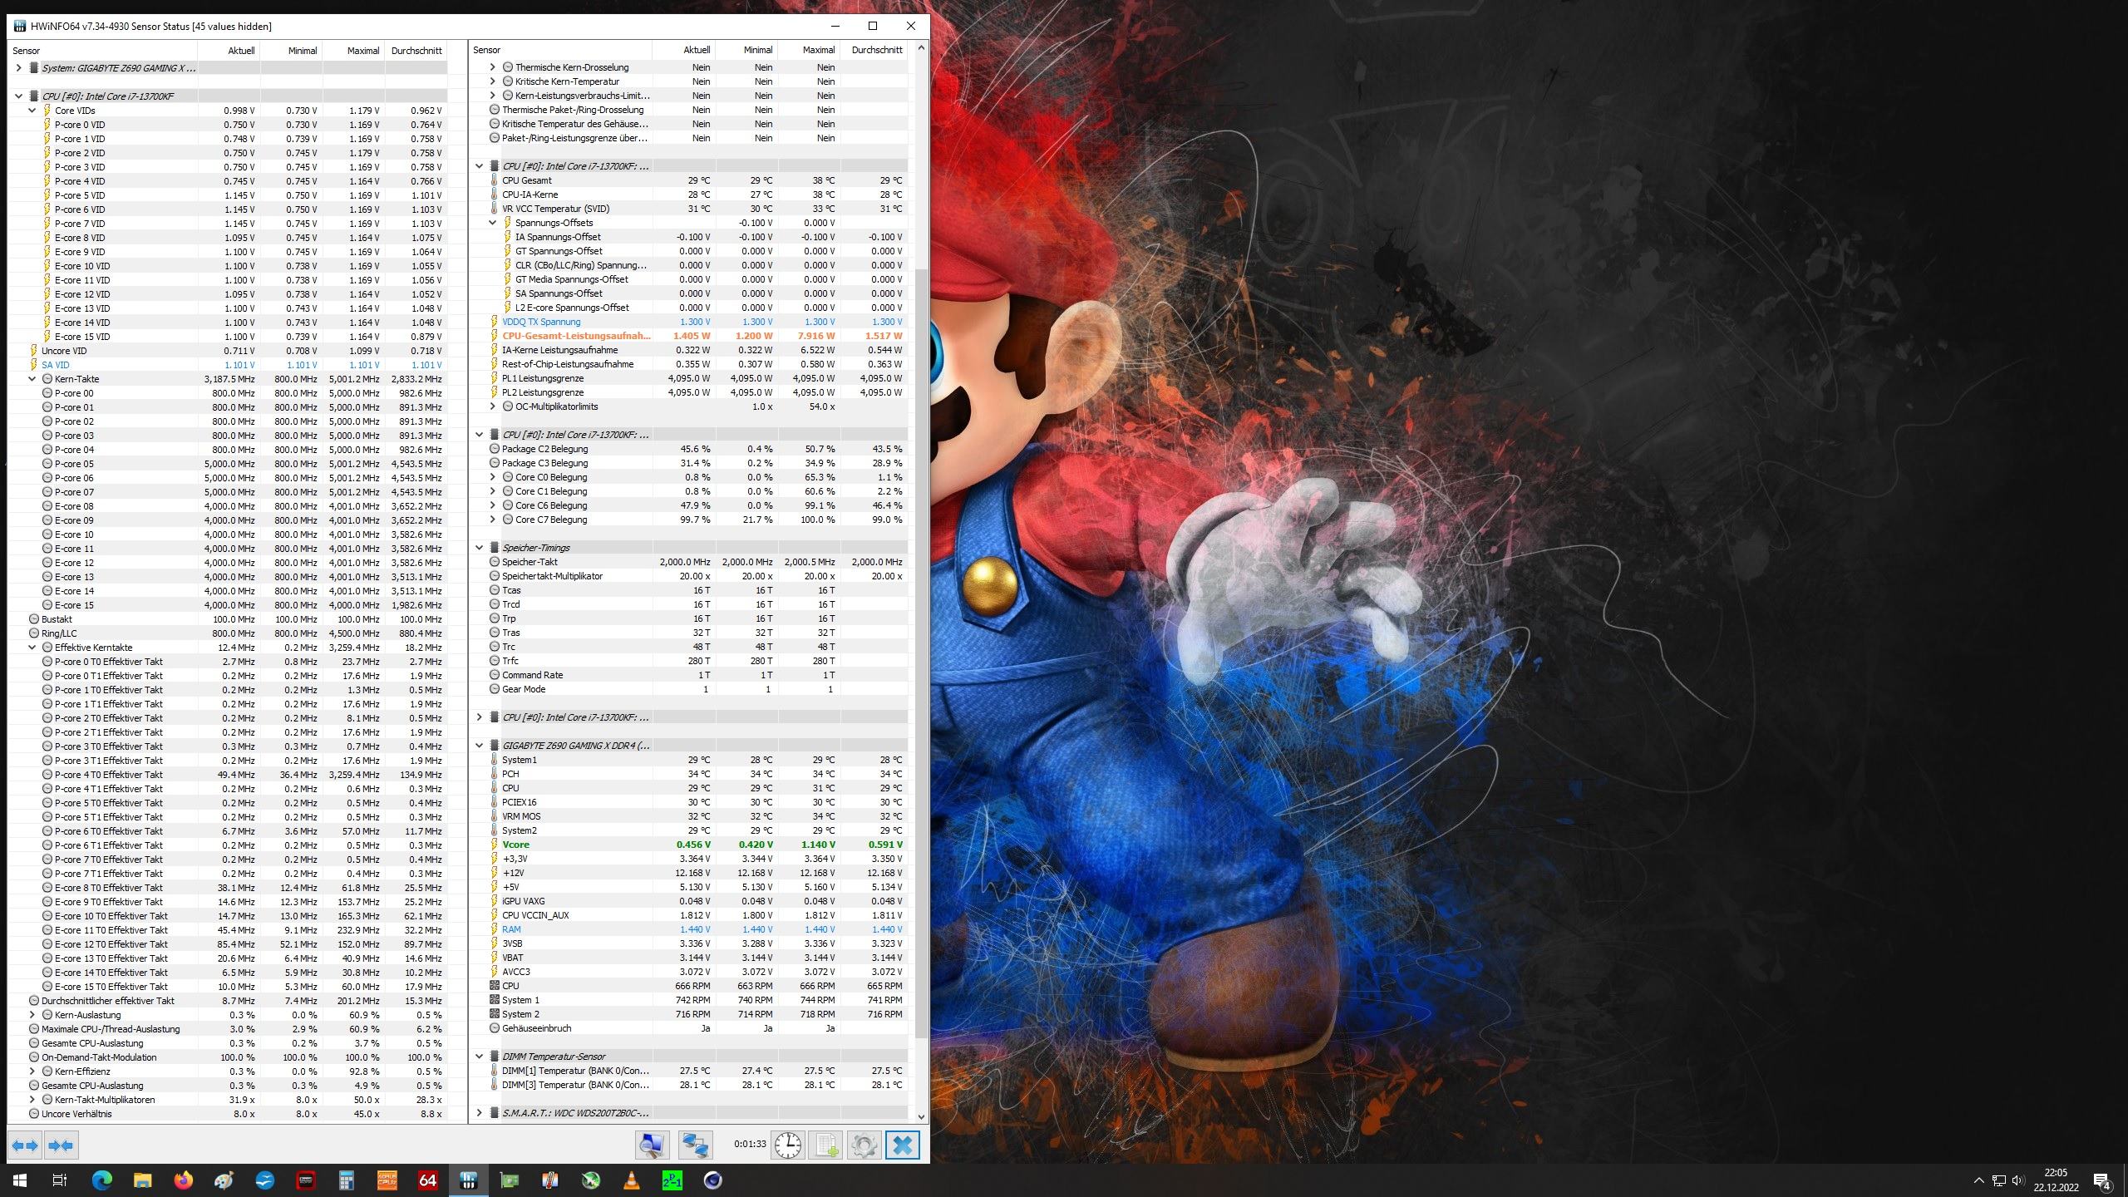Click the expand columns double-arrow button
2128x1197 pixels.
[25, 1145]
